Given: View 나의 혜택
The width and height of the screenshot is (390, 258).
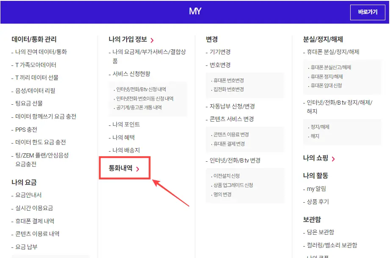Looking at the screenshot, I should point(124,137).
